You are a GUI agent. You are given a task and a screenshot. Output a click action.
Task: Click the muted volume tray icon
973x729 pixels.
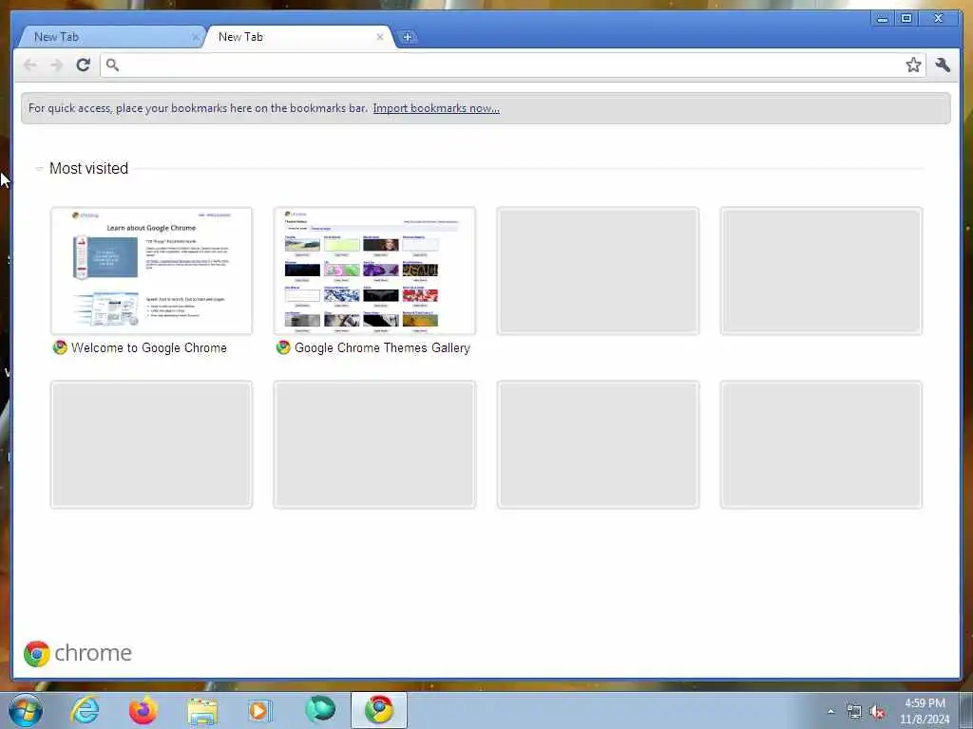pyautogui.click(x=877, y=712)
